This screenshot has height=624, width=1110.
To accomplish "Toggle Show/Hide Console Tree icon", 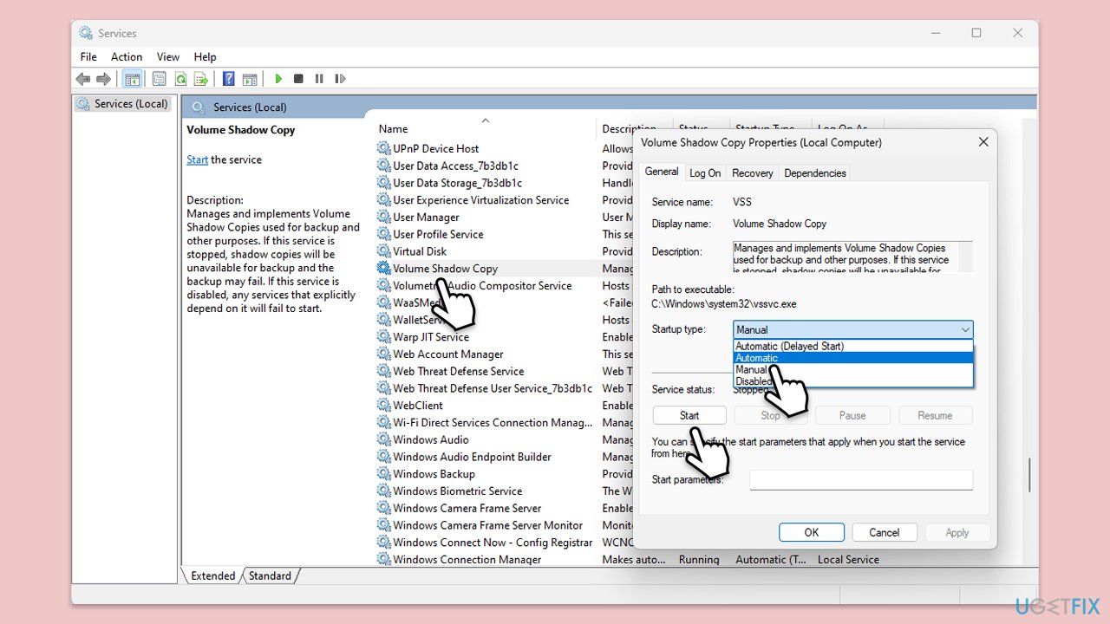I will (132, 79).
